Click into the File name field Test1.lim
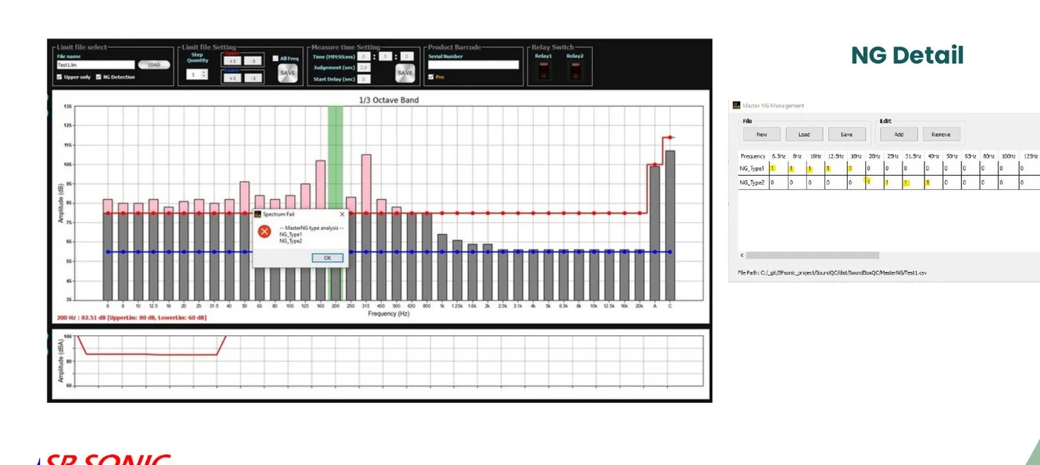Viewport: 1040px width, 465px height. (x=96, y=65)
